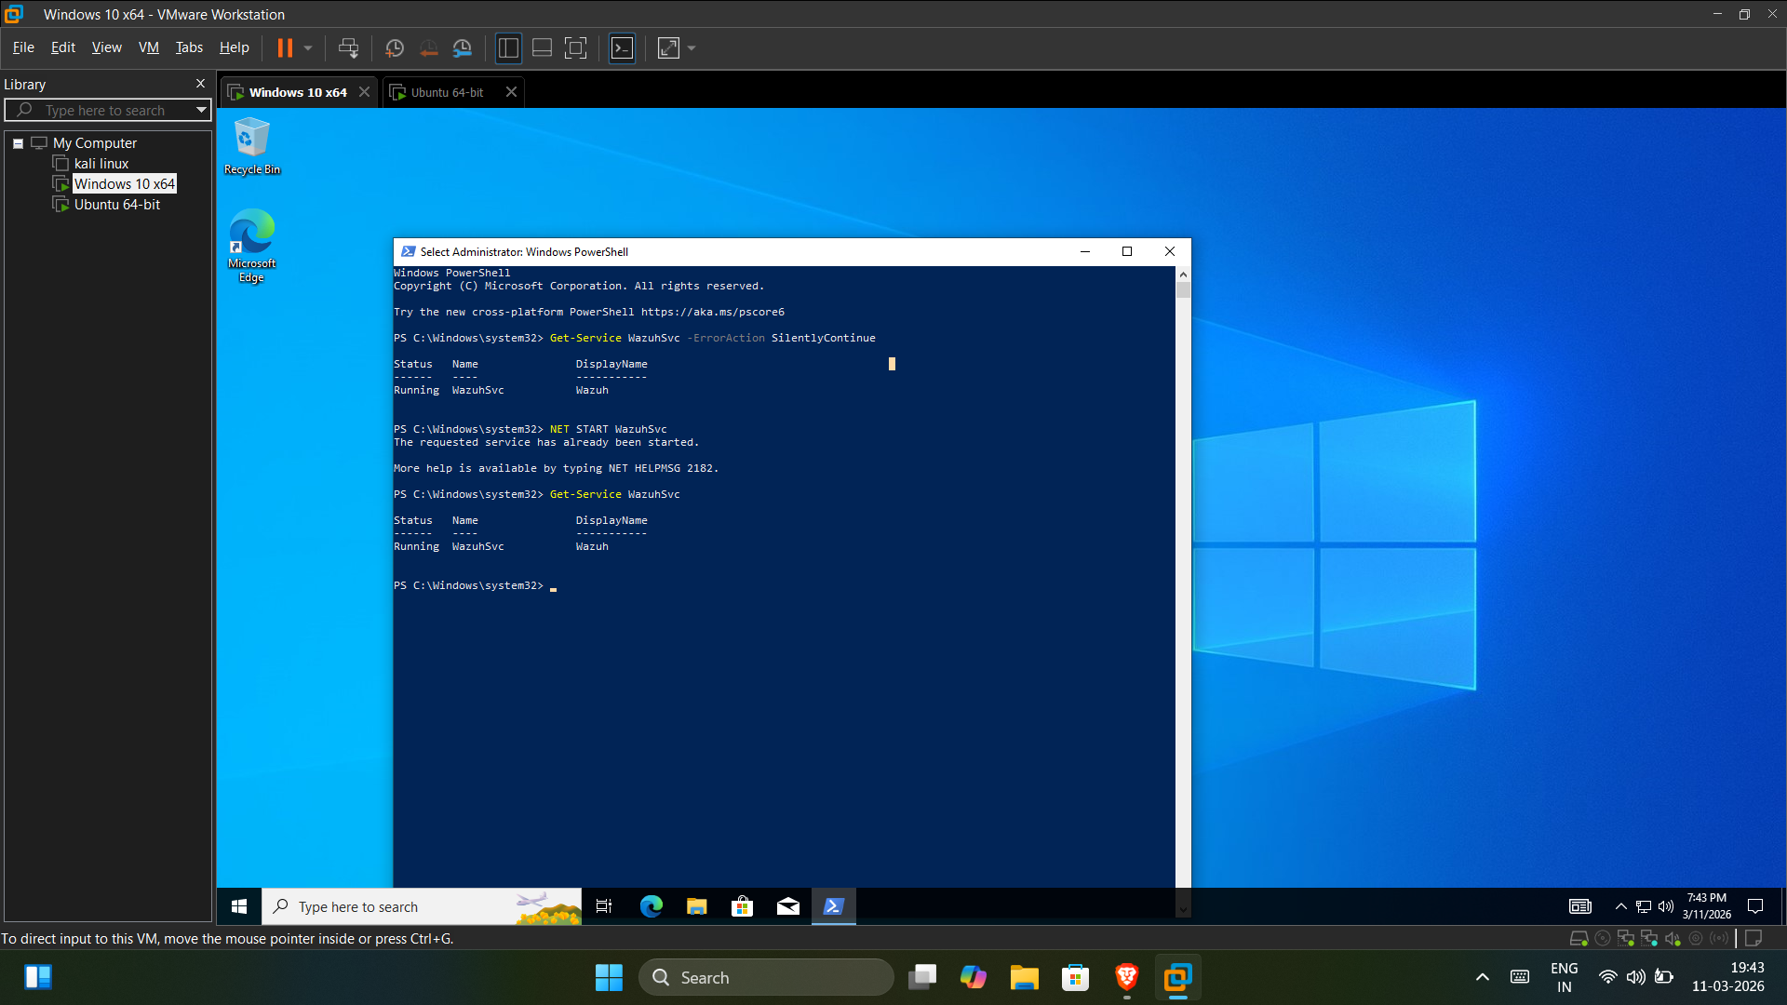Open guest clock showing 7:43 PM
1787x1005 pixels.
click(1707, 906)
